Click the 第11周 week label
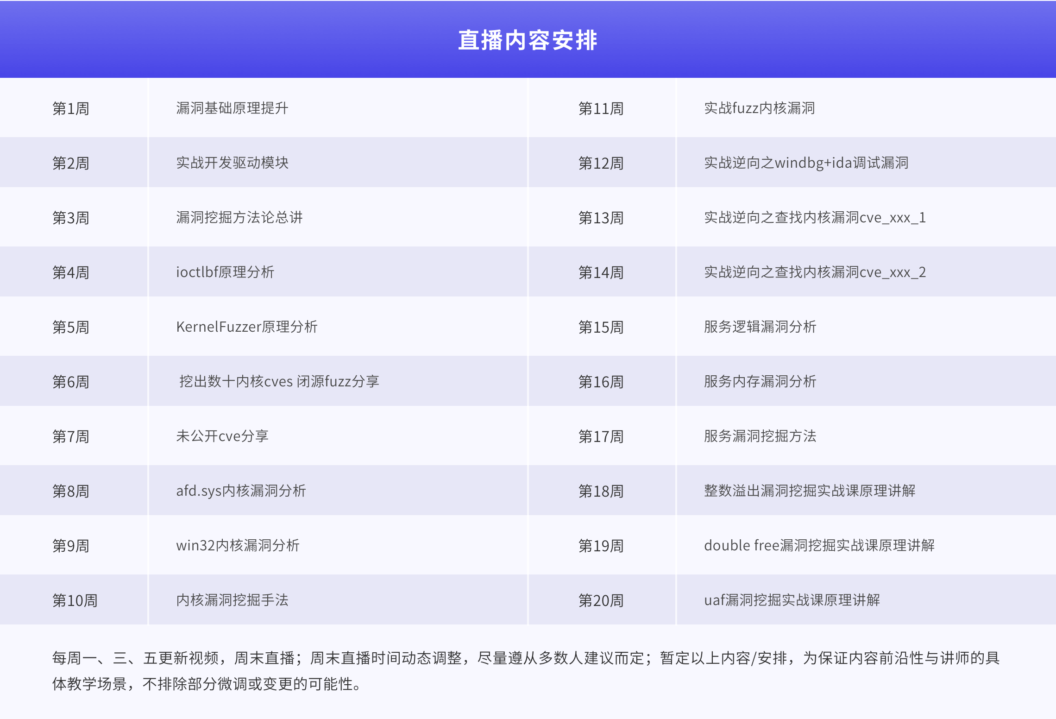This screenshot has height=719, width=1056. [601, 108]
